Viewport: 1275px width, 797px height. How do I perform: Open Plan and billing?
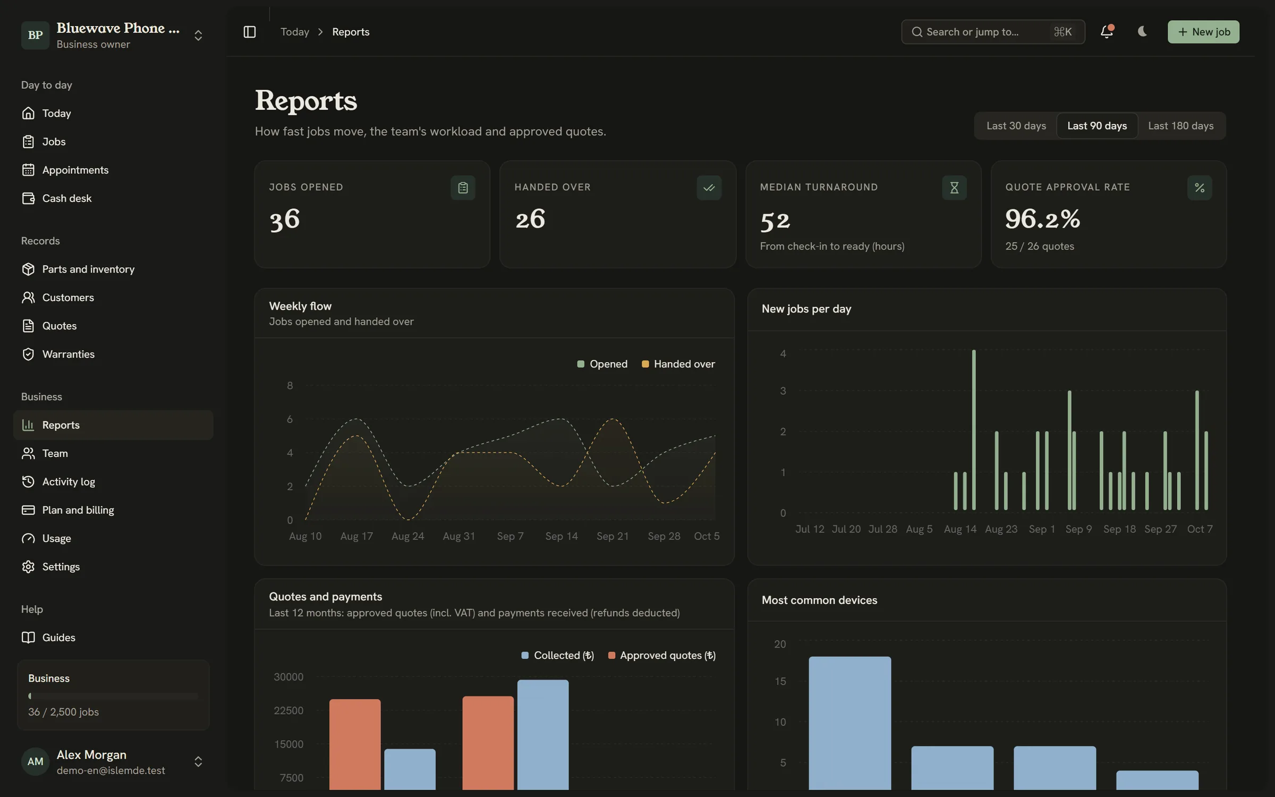point(113,510)
